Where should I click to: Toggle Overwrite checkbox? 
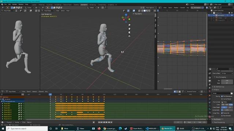point(222,113)
